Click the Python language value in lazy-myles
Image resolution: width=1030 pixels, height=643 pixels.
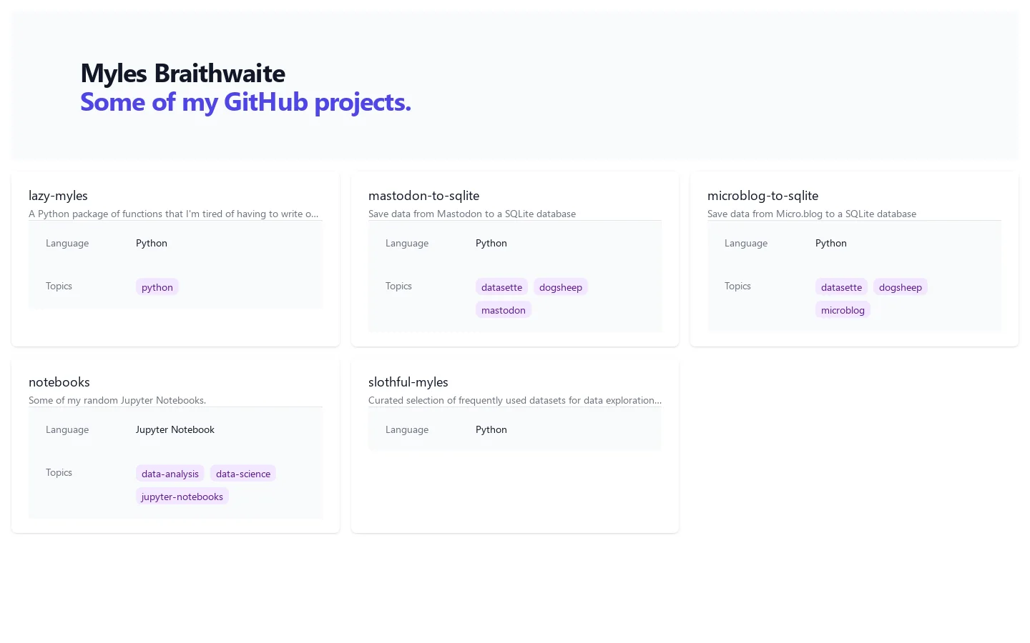(152, 243)
